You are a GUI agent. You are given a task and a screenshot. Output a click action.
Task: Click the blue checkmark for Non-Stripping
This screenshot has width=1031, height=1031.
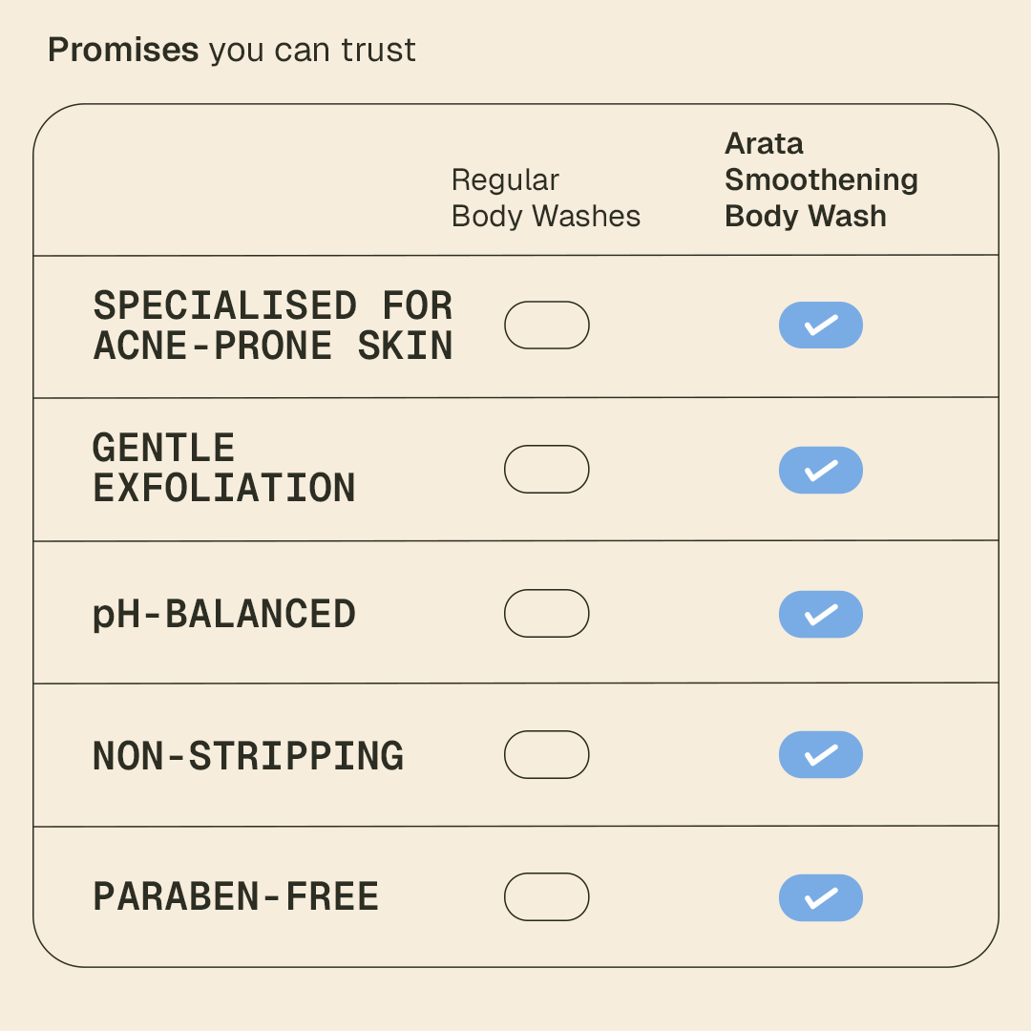coord(820,755)
